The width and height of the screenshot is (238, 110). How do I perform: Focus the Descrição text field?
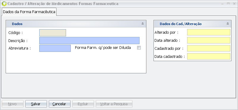[x=89, y=41]
